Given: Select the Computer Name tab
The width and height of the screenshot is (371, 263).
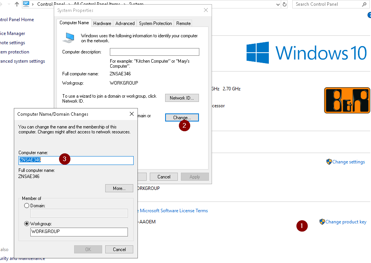Looking at the screenshot, I should [x=74, y=23].
